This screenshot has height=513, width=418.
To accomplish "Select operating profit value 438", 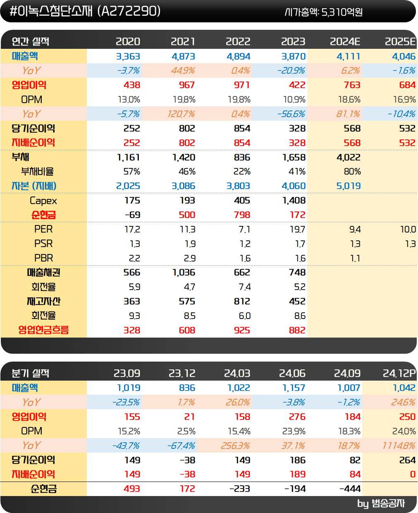I will (x=132, y=85).
